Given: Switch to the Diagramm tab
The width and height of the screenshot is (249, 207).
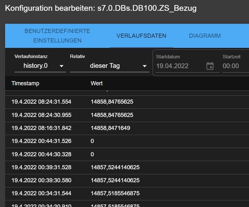Looking at the screenshot, I should coord(205,36).
